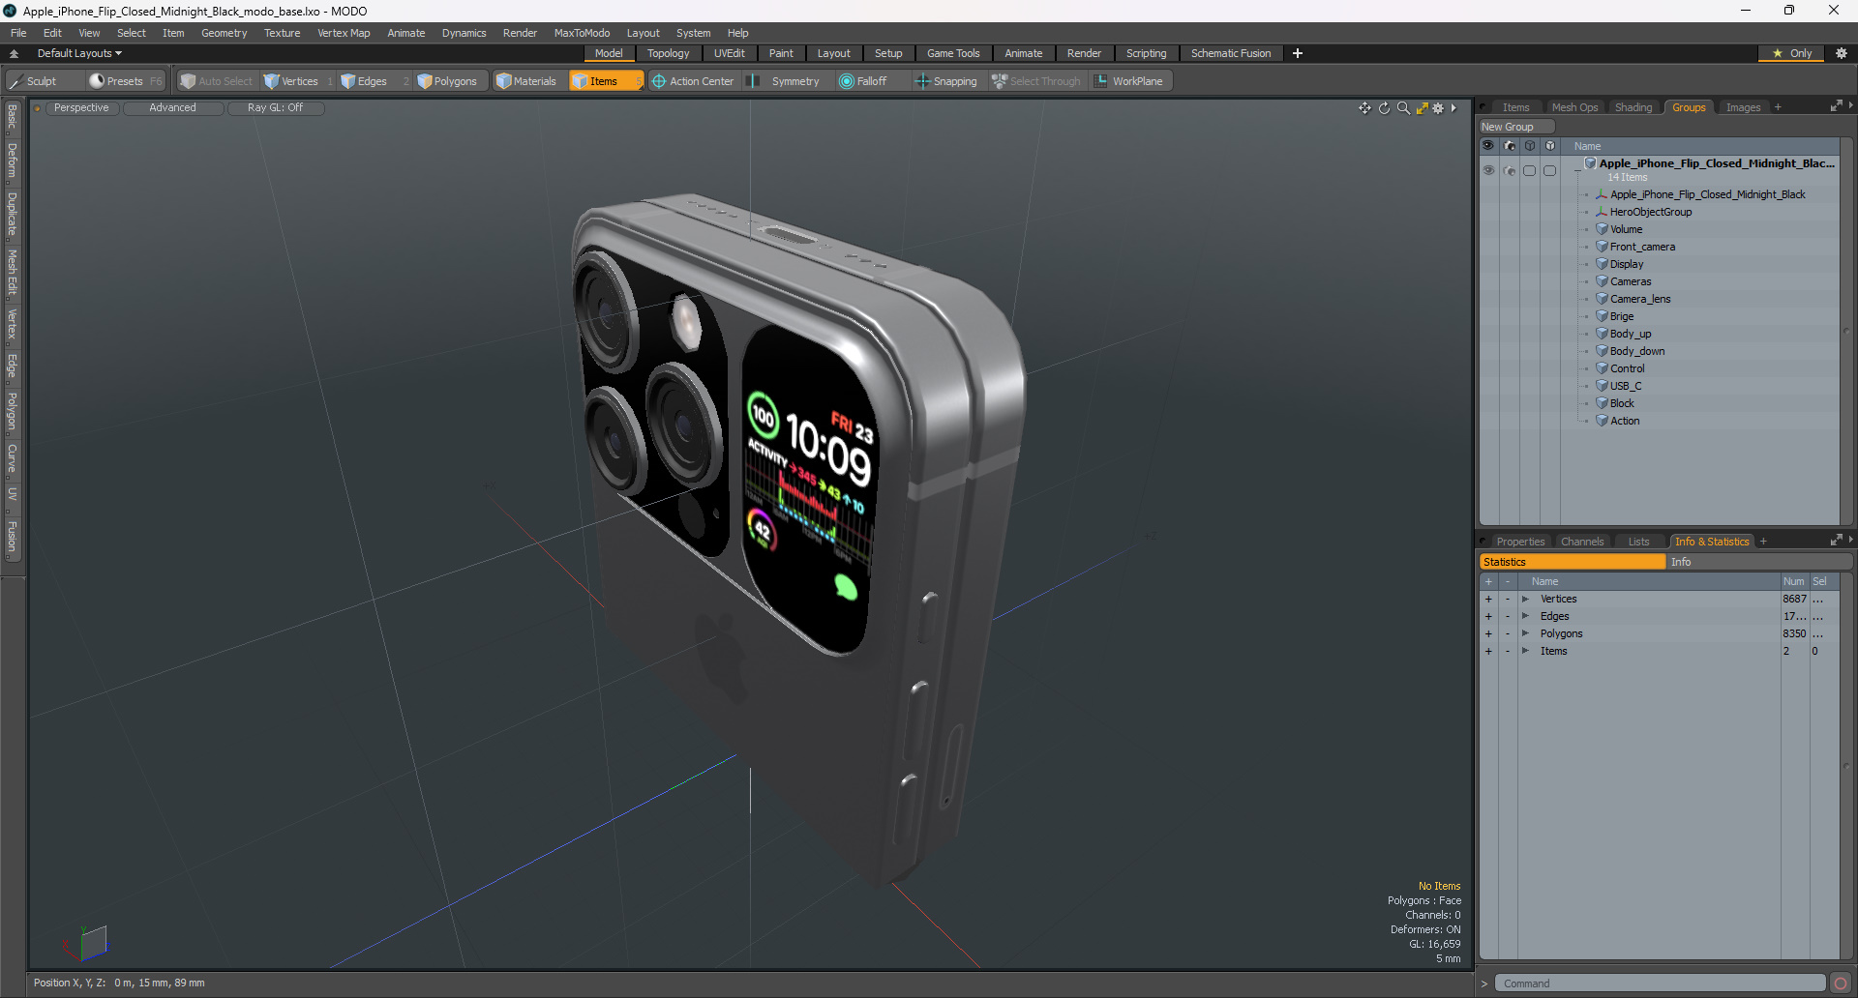Screen dimensions: 1858x998
Task: Open the viewport settings gear
Action: point(1438,108)
